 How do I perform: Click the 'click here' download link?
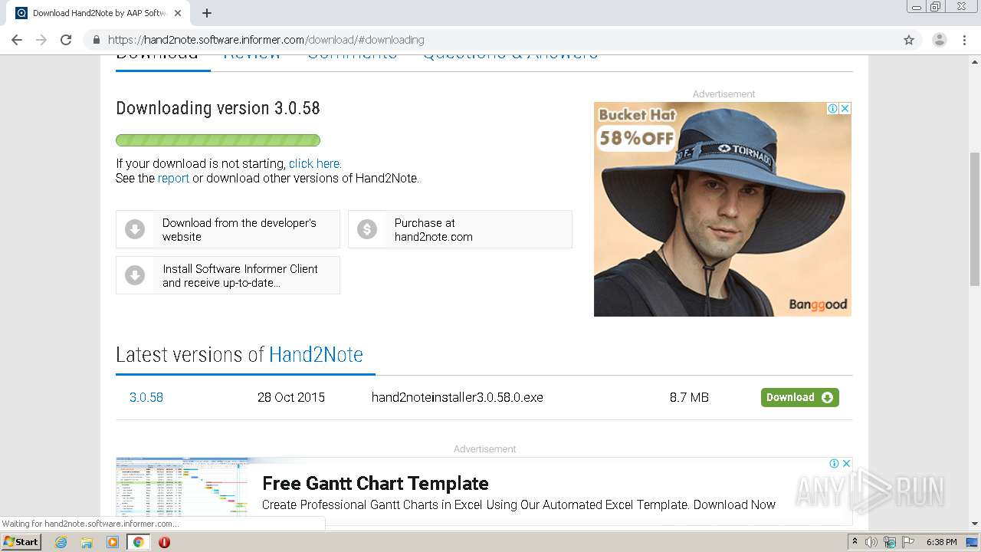(x=315, y=163)
